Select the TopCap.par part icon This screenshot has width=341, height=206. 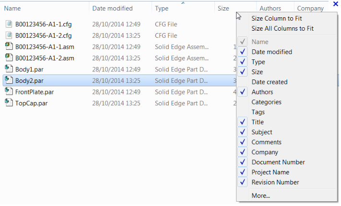(x=9, y=103)
